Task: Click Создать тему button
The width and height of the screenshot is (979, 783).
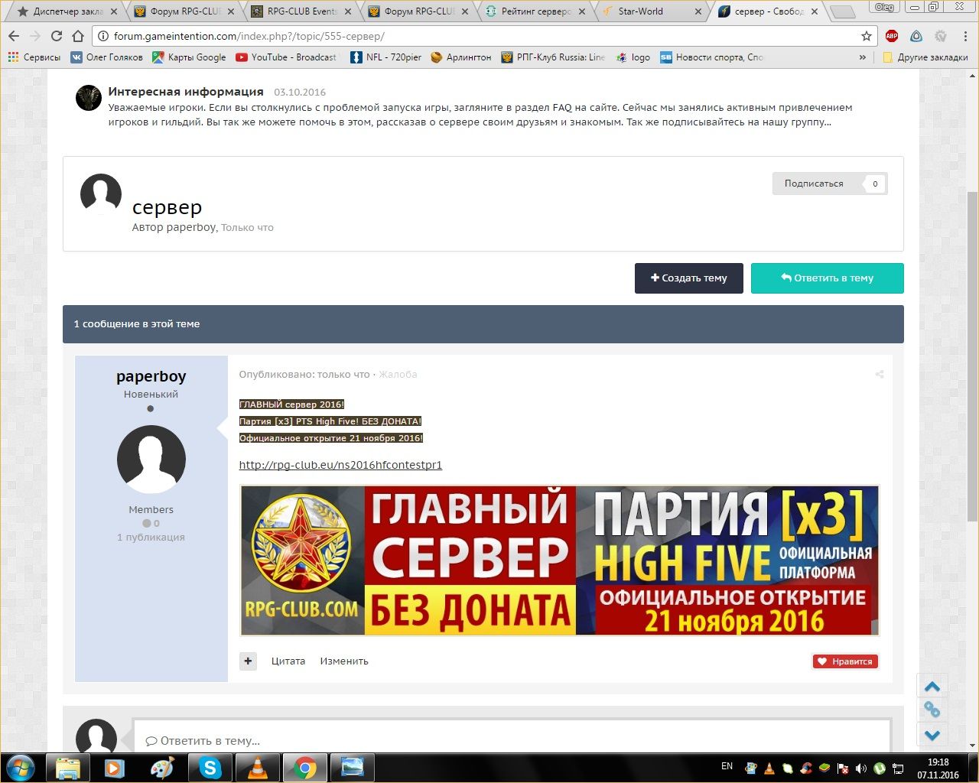Action: click(689, 278)
